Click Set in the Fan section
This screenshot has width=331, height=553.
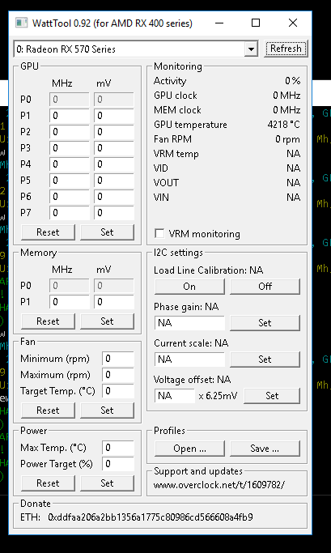pos(107,410)
